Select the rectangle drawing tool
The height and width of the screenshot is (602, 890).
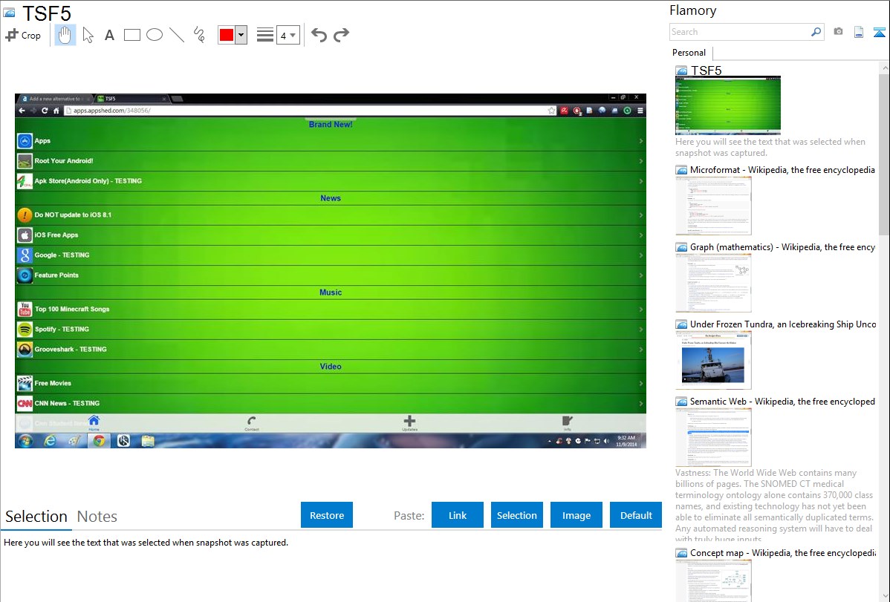131,35
